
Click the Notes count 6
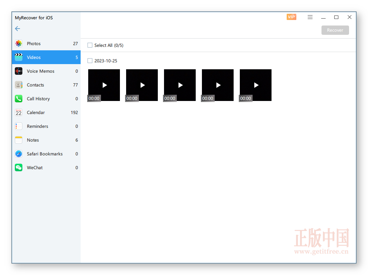click(77, 140)
